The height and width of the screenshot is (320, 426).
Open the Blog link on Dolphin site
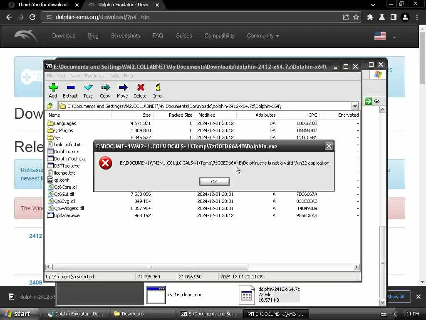click(93, 36)
